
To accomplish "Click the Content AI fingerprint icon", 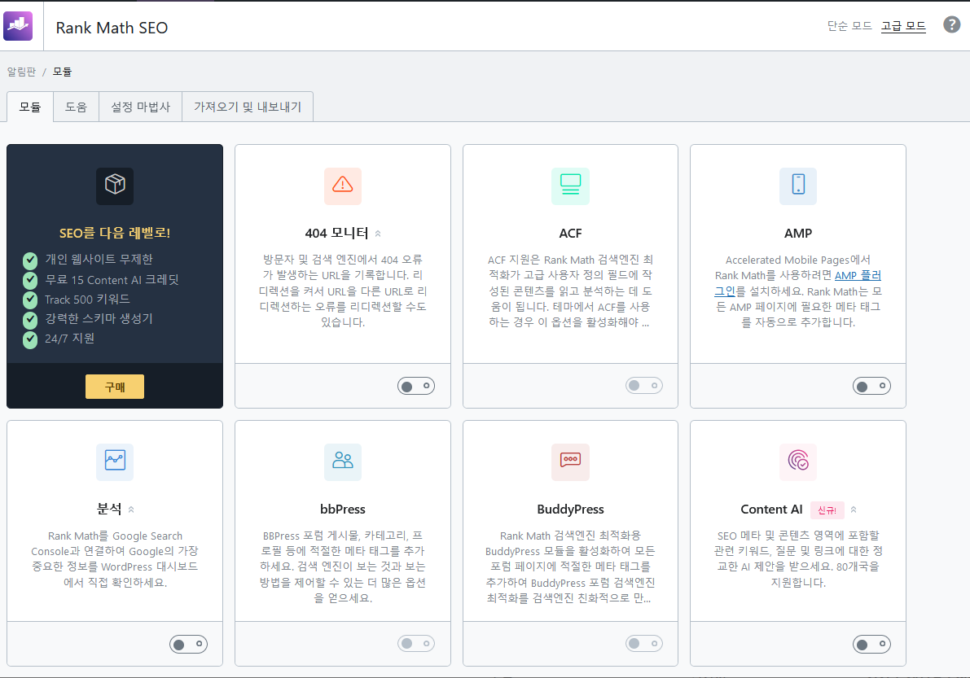I will 798,461.
